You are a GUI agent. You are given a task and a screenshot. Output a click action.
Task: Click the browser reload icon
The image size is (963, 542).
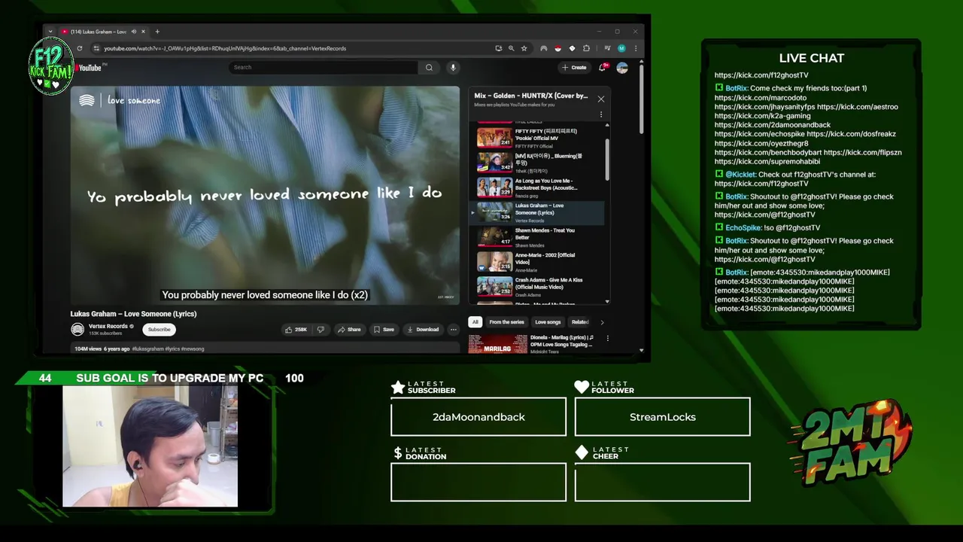point(80,48)
